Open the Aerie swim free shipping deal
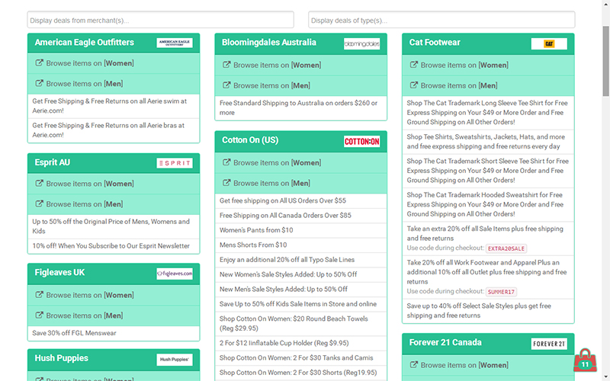Image resolution: width=610 pixels, height=381 pixels. [x=114, y=106]
